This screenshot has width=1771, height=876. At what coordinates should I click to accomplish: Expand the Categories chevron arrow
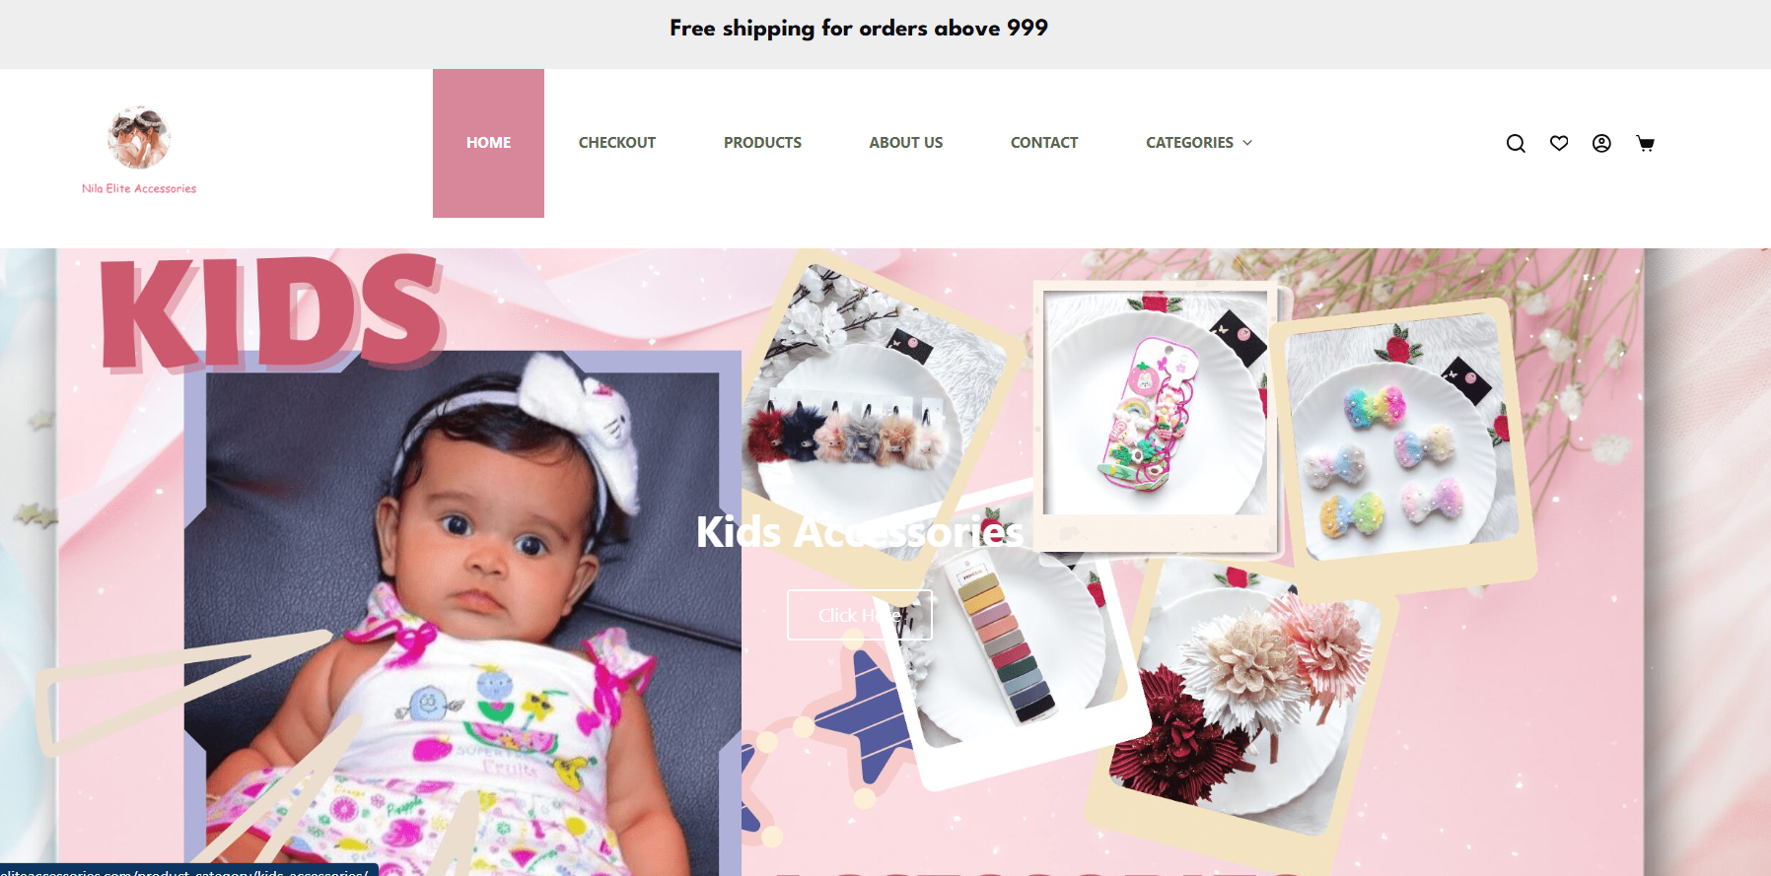(x=1247, y=143)
